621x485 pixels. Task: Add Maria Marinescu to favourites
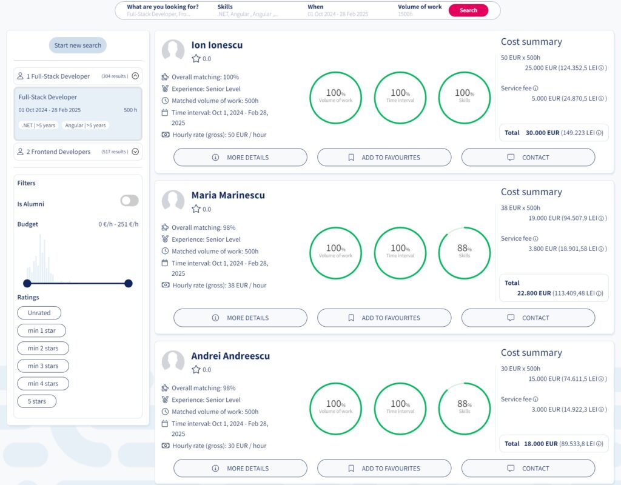[384, 318]
